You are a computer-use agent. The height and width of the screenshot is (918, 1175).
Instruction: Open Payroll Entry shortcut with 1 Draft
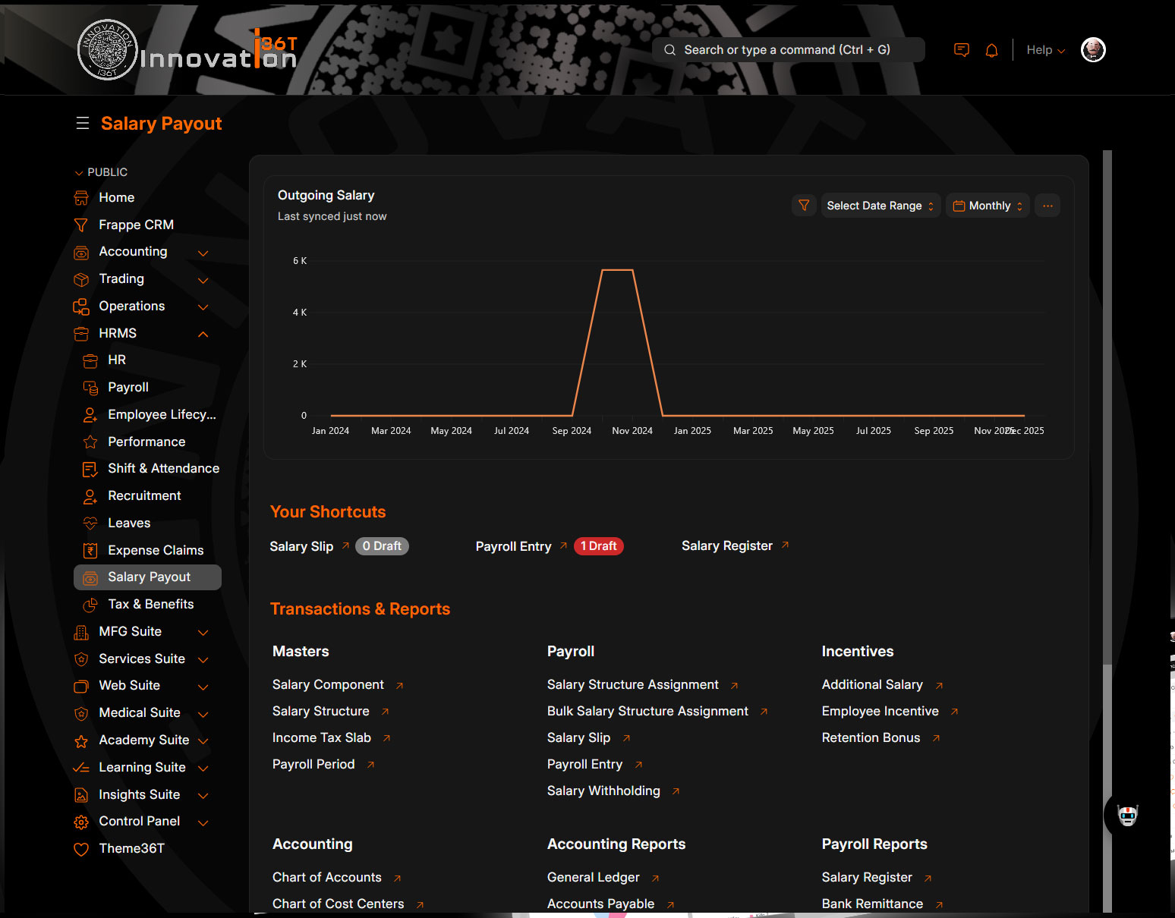[x=514, y=546]
